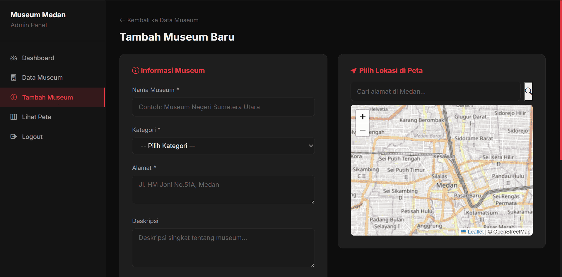562x277 pixels.
Task: Focus the Alamat text area
Action: 223,189
